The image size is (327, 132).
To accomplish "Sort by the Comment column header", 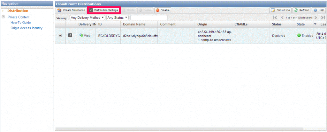I will [x=176, y=24].
